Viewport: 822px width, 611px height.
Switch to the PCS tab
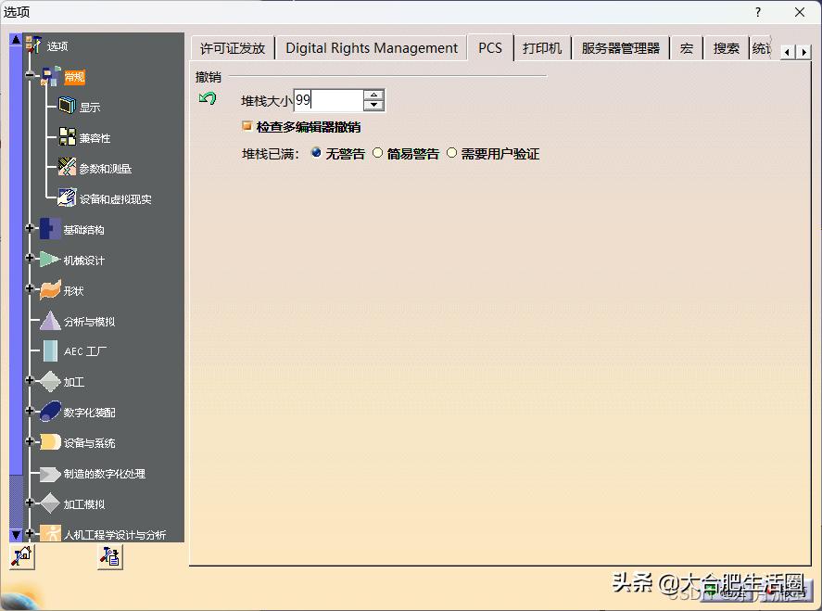pos(490,47)
